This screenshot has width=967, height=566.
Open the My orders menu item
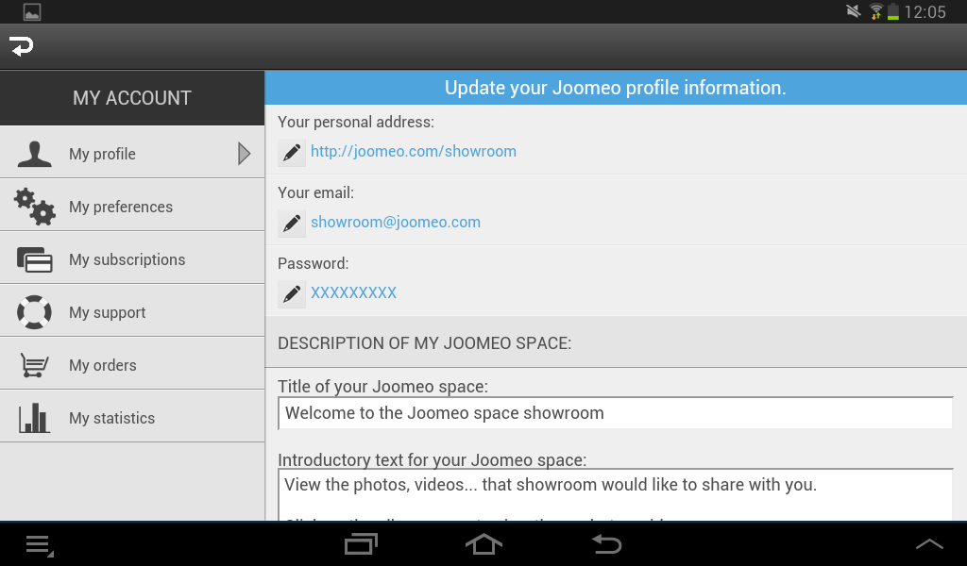click(x=132, y=364)
